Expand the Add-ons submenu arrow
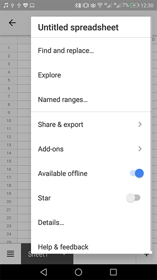Image resolution: width=157 pixels, height=280 pixels. tap(140, 149)
